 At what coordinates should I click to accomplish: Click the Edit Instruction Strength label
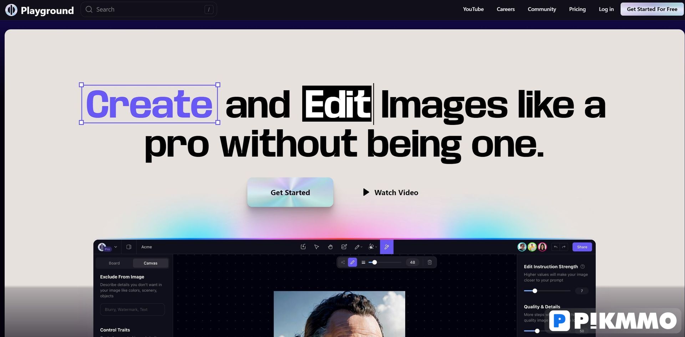coord(550,266)
